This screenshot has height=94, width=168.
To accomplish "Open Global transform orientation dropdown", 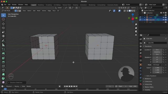I will pos(59,8).
